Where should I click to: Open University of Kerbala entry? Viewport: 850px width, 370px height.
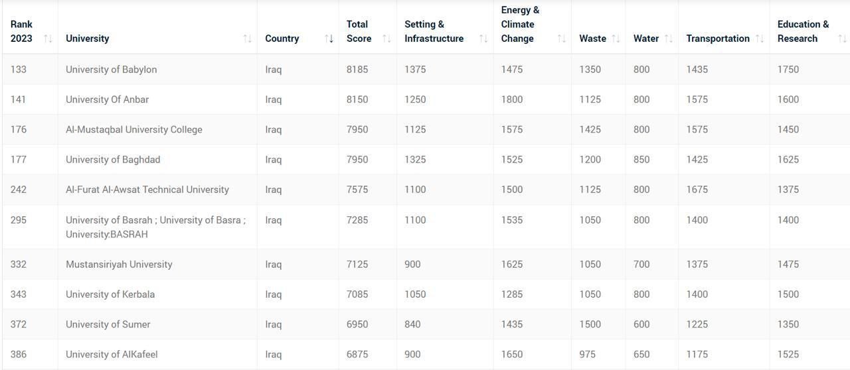point(110,294)
